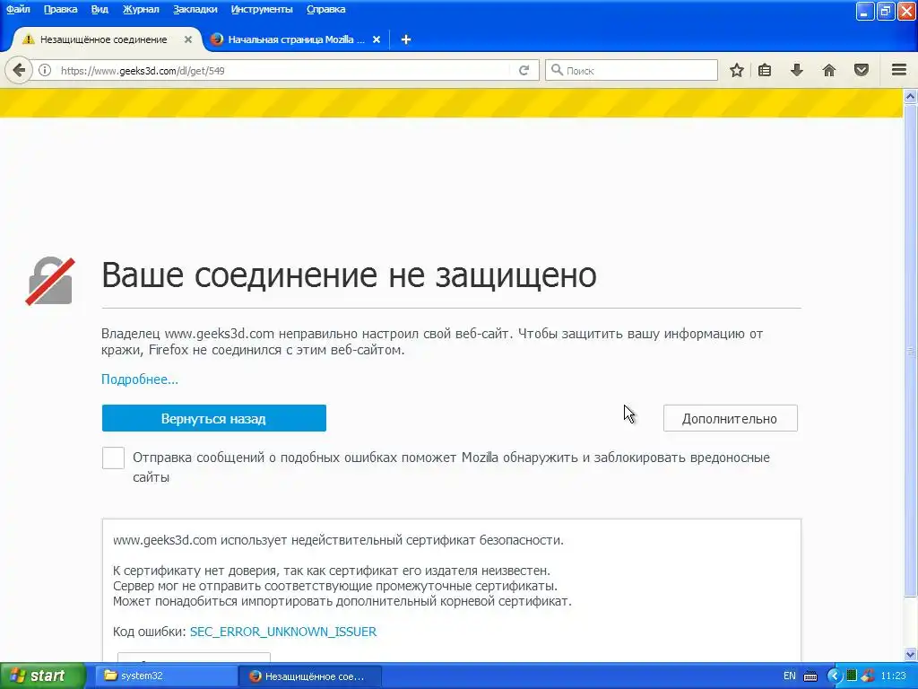This screenshot has height=689, width=918.
Task: Click the page scrollbar up arrow
Action: point(910,96)
